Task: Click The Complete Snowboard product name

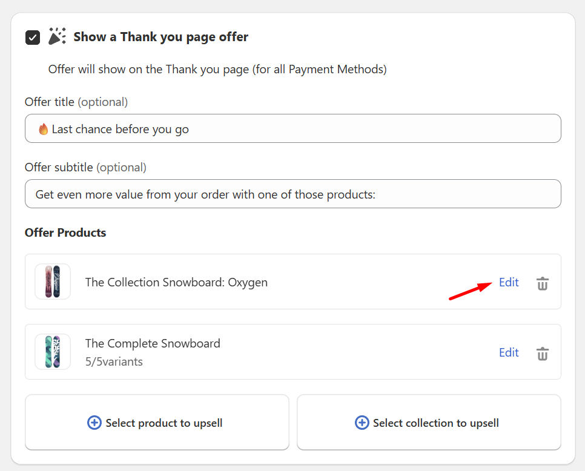Action: [153, 343]
